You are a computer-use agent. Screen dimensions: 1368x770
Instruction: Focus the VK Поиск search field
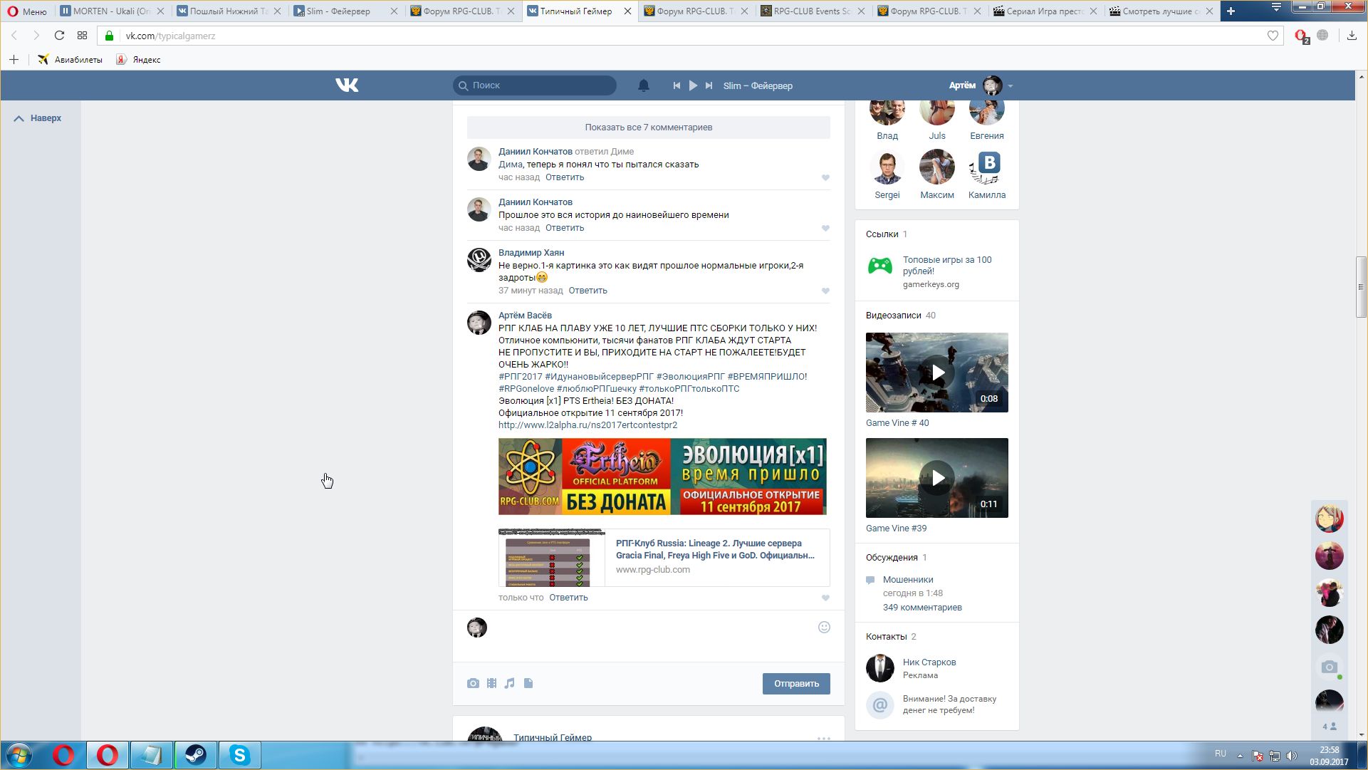coord(535,85)
